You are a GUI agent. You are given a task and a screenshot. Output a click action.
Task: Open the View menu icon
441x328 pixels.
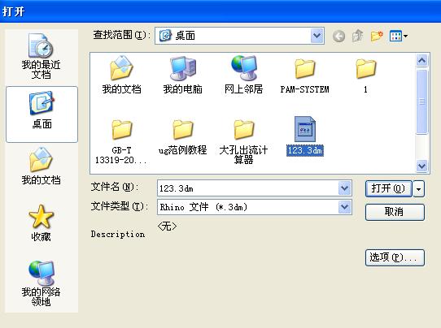[398, 36]
